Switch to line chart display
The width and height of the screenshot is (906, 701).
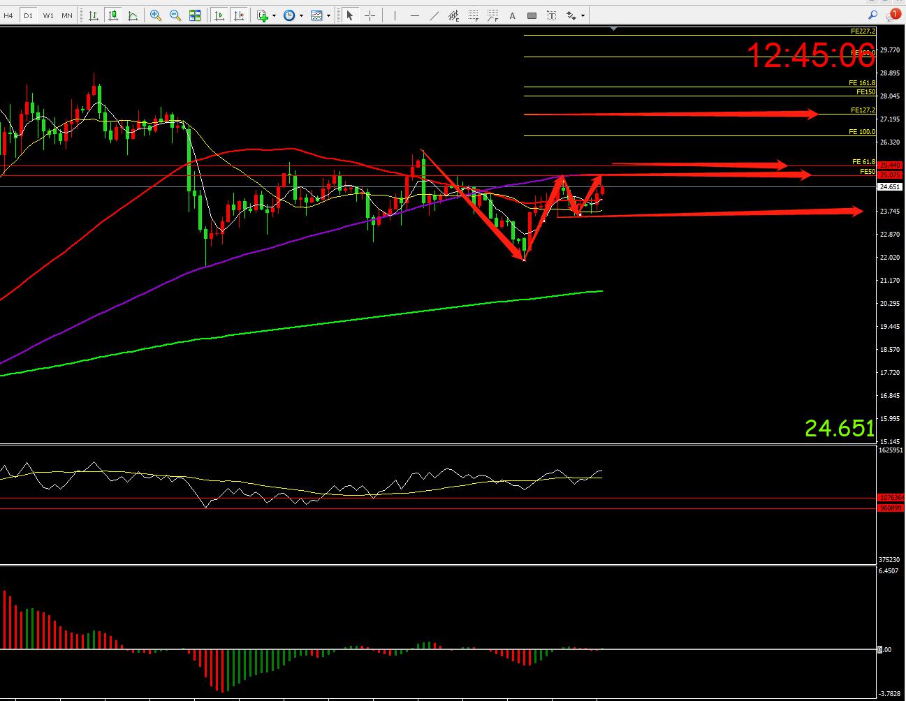(x=133, y=15)
